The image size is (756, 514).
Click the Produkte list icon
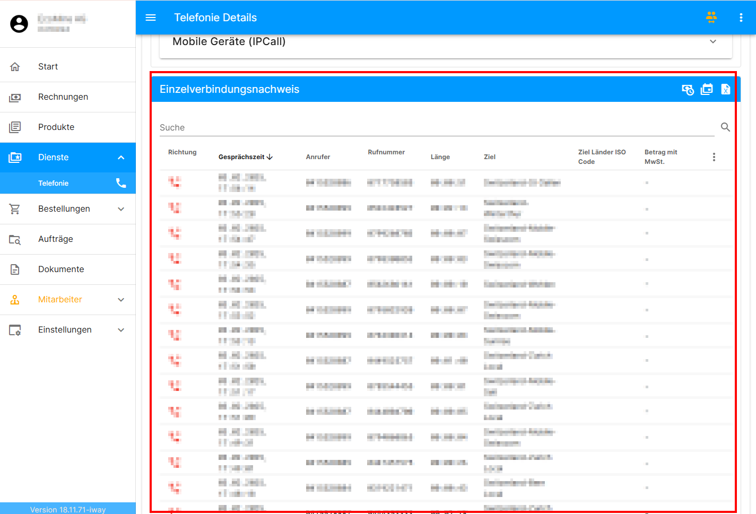[15, 127]
